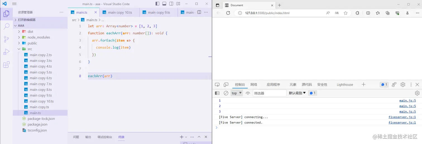Open main copy 7.ts file
This screenshot has width=422, height=144.
[40, 84]
